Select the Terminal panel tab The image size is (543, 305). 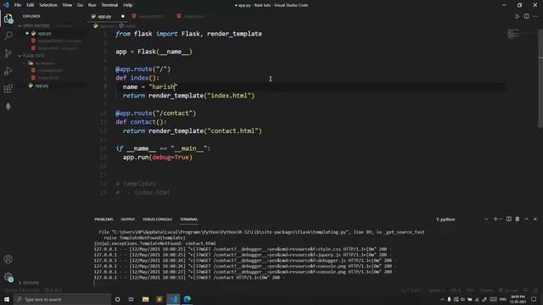(188, 219)
